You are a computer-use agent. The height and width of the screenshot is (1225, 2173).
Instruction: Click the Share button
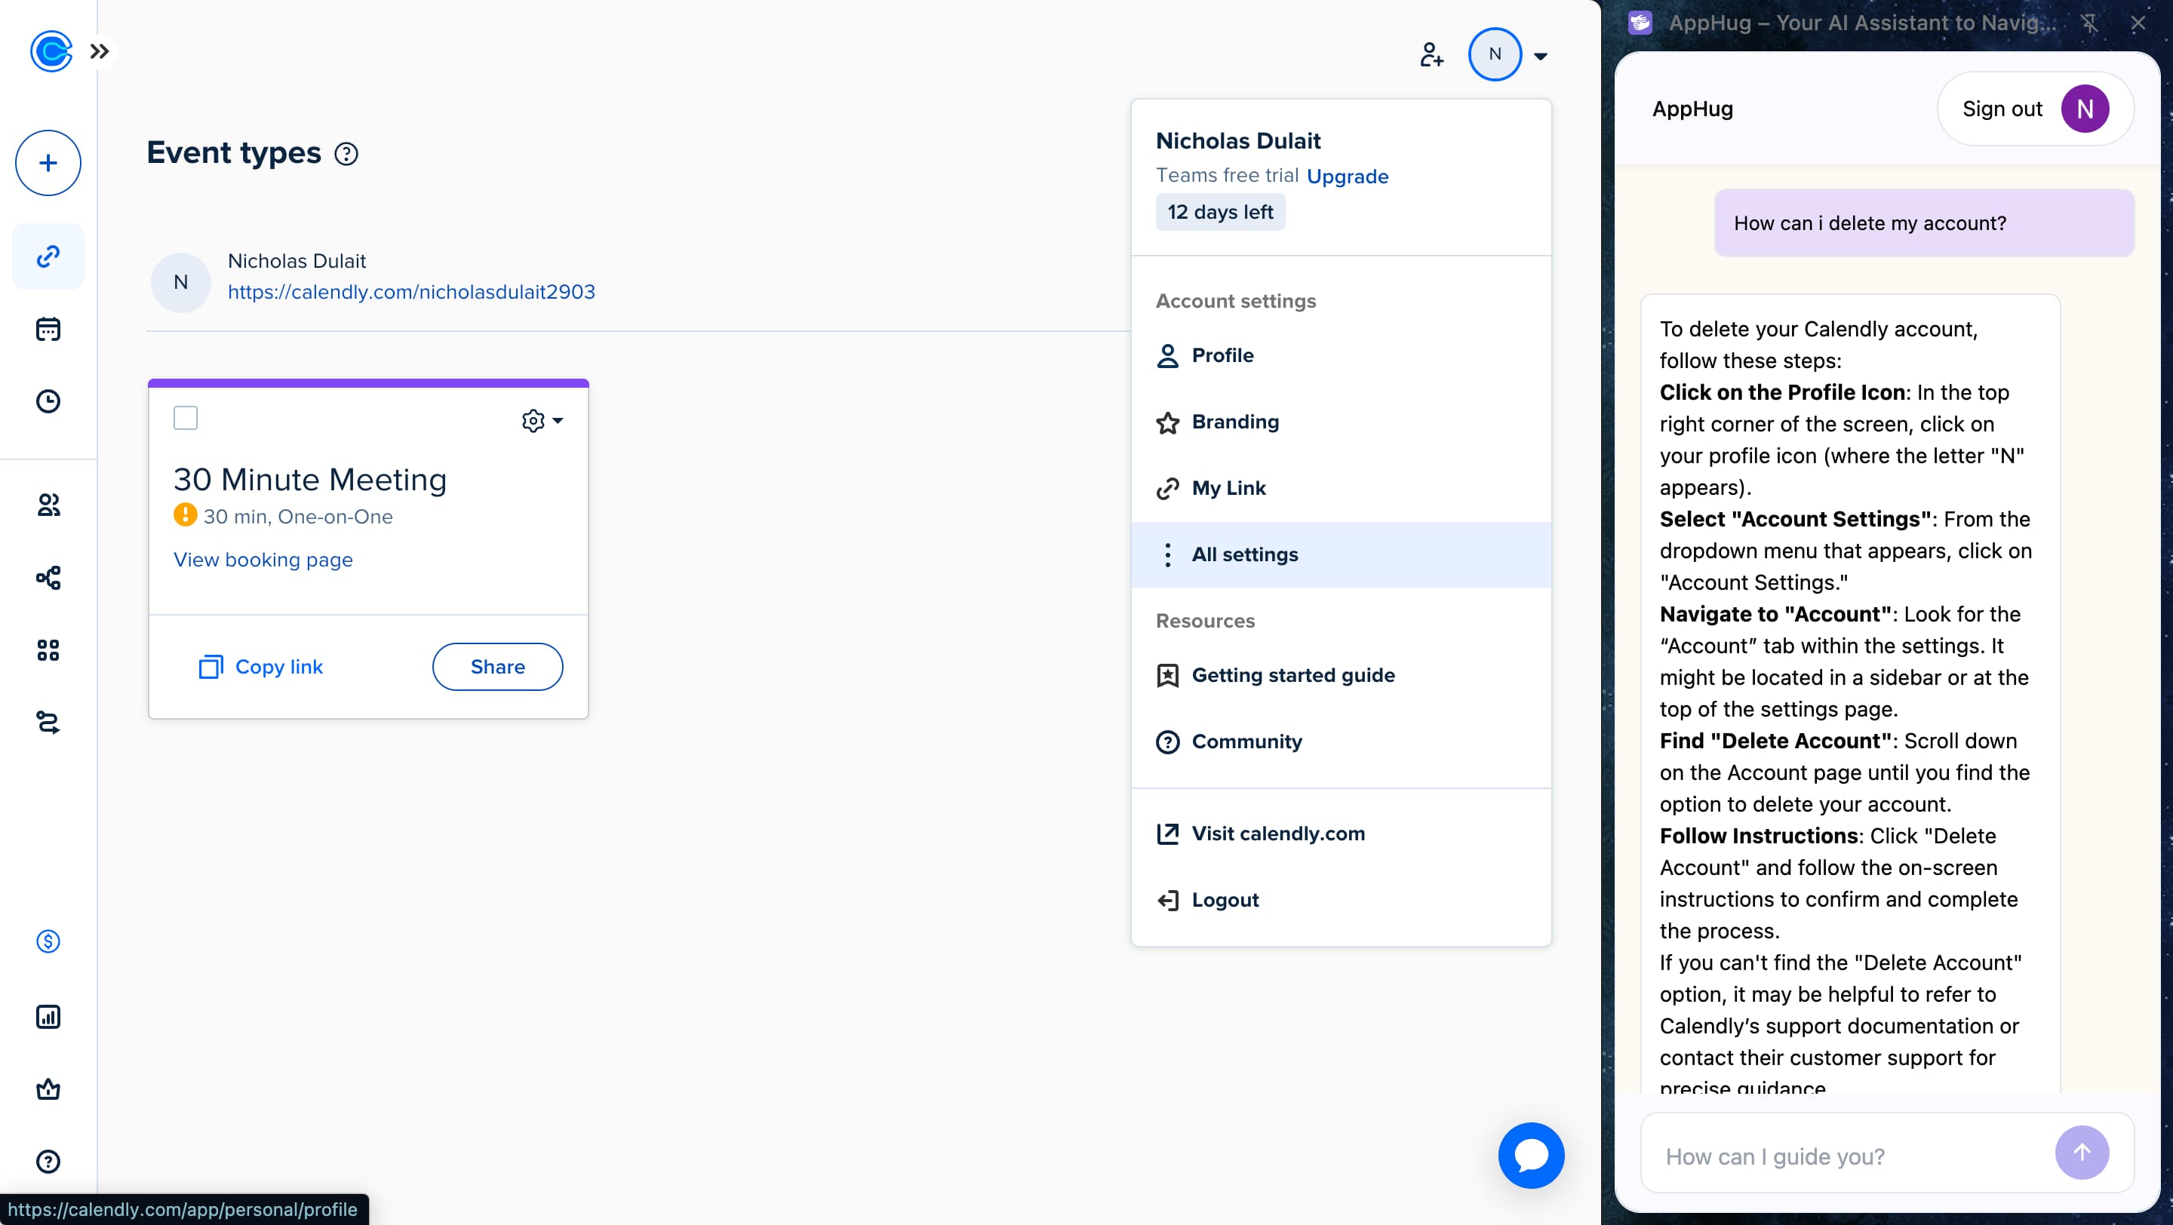point(498,667)
